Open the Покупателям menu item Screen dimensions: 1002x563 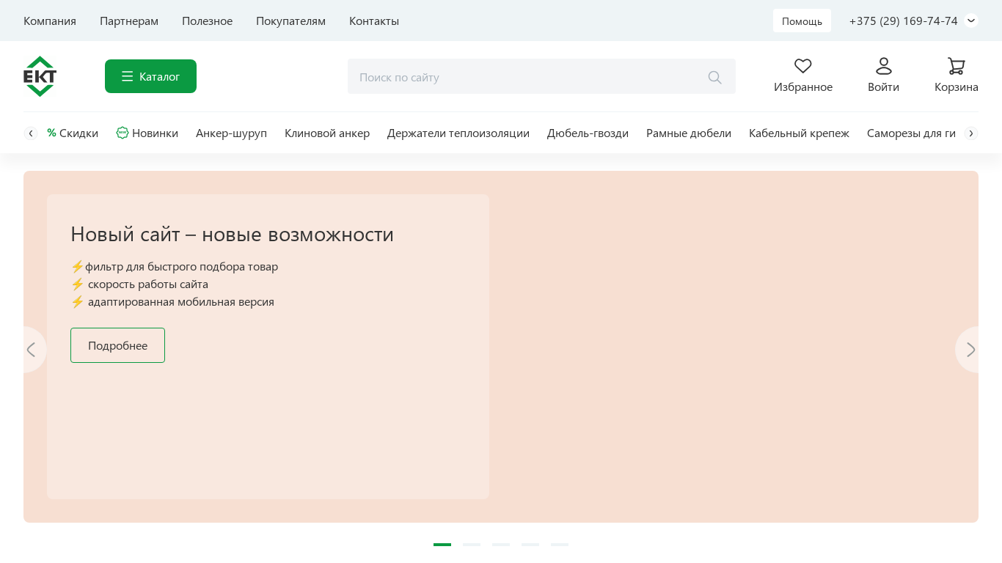pos(290,21)
